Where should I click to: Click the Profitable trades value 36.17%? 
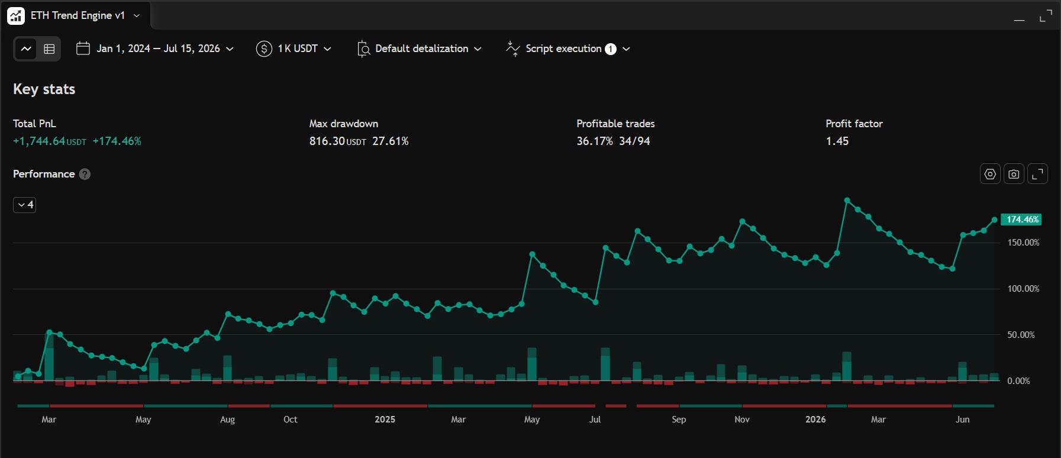595,141
